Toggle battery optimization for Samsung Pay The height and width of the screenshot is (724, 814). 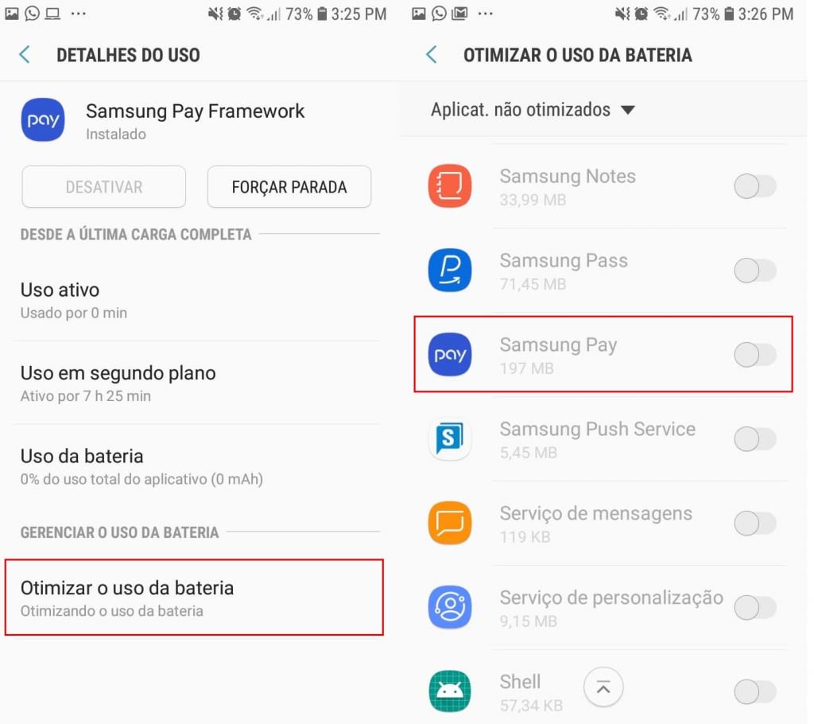tap(755, 355)
